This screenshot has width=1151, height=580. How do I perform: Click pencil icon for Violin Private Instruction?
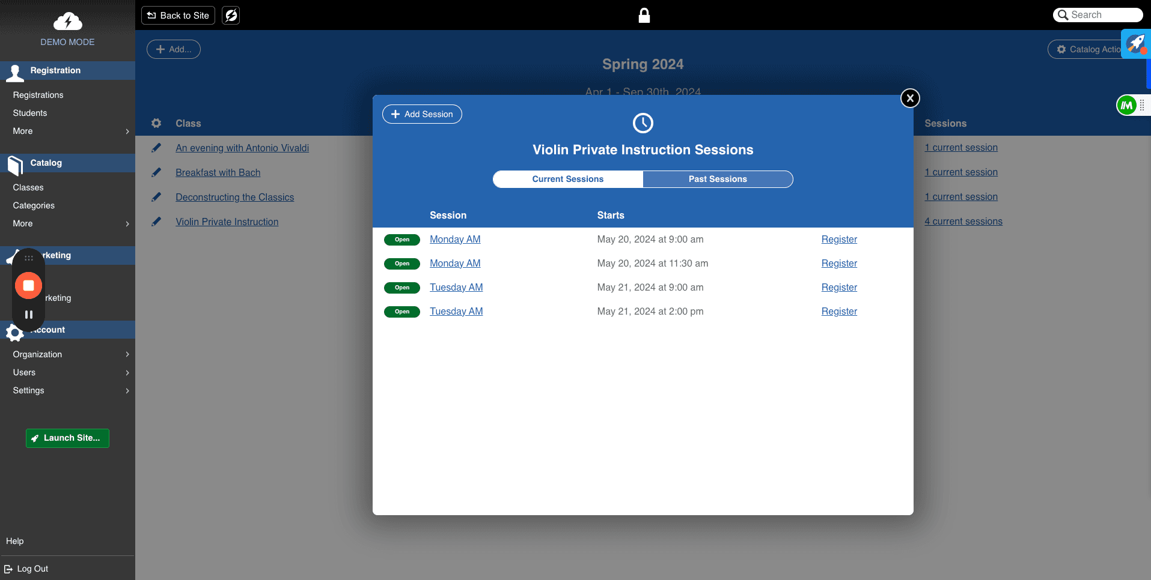click(x=156, y=222)
